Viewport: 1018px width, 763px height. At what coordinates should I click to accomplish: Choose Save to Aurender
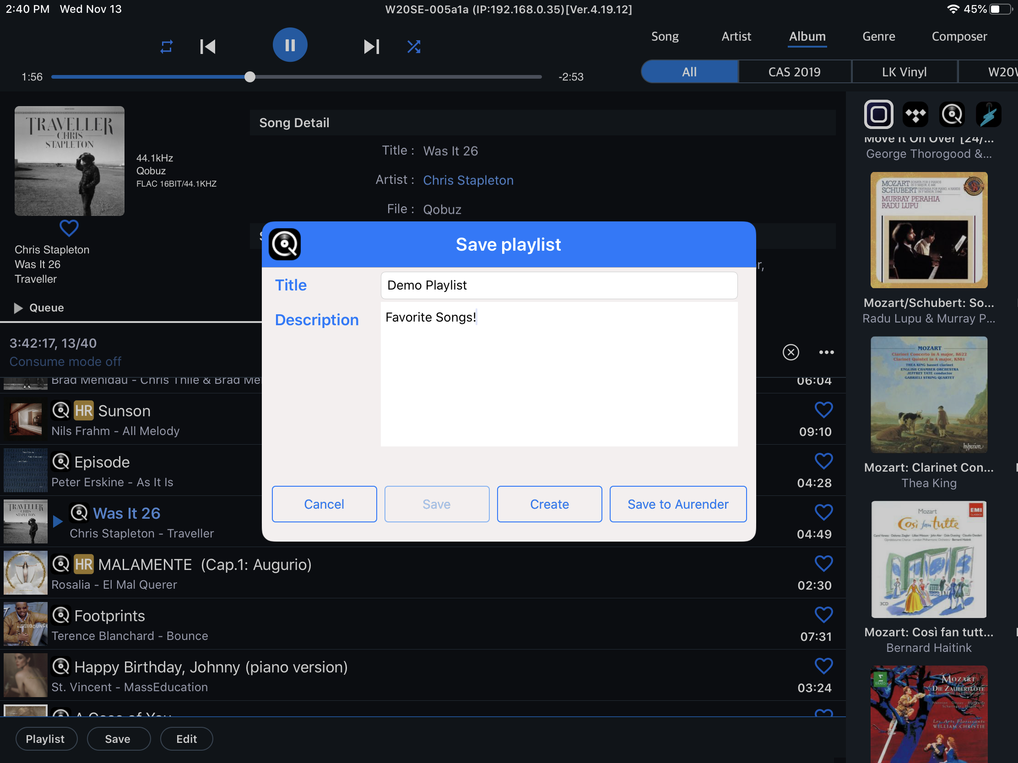tap(678, 504)
